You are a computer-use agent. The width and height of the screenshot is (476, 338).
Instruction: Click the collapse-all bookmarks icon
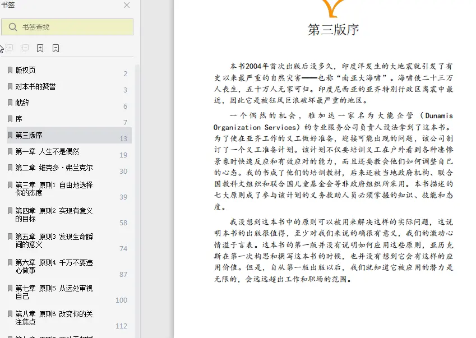[25, 48]
